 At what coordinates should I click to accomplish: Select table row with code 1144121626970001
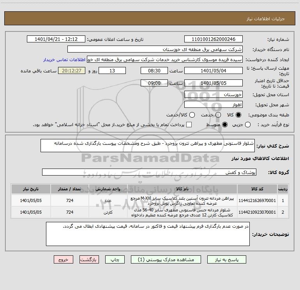pos(150,200)
